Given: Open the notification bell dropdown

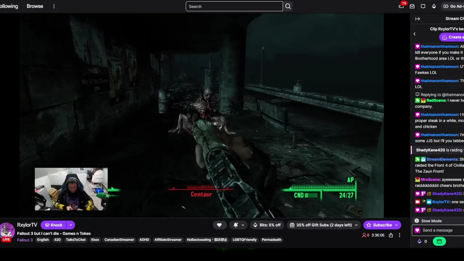Looking at the screenshot, I should pos(239,225).
